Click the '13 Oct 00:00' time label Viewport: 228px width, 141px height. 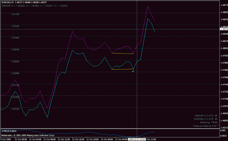coord(107,140)
